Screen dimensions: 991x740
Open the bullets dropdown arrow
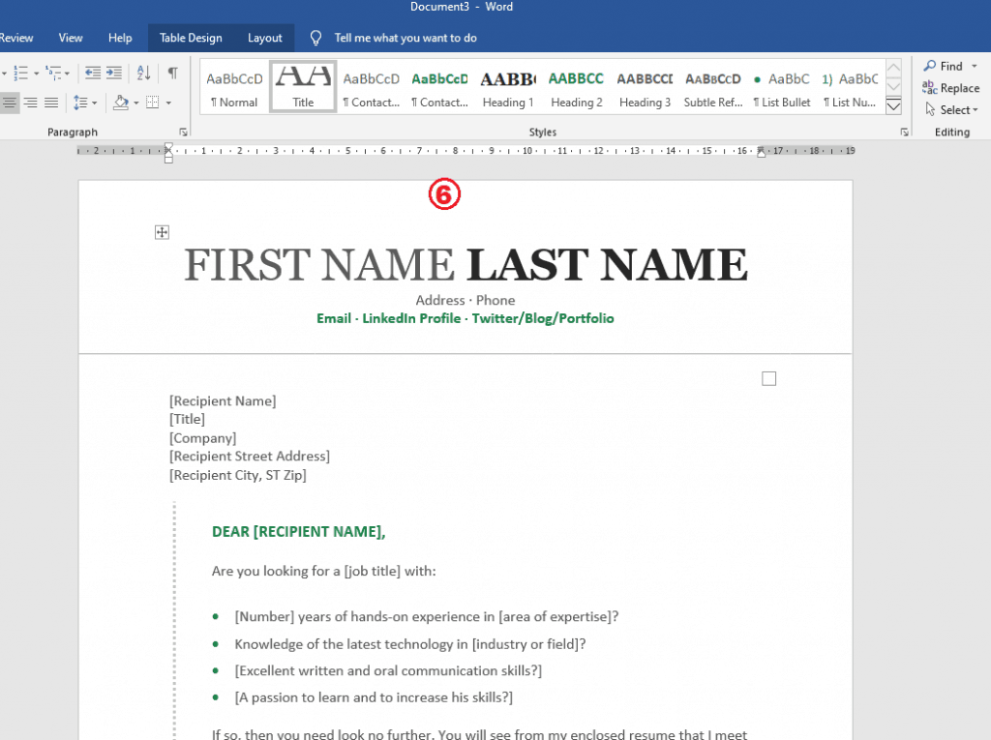point(5,74)
